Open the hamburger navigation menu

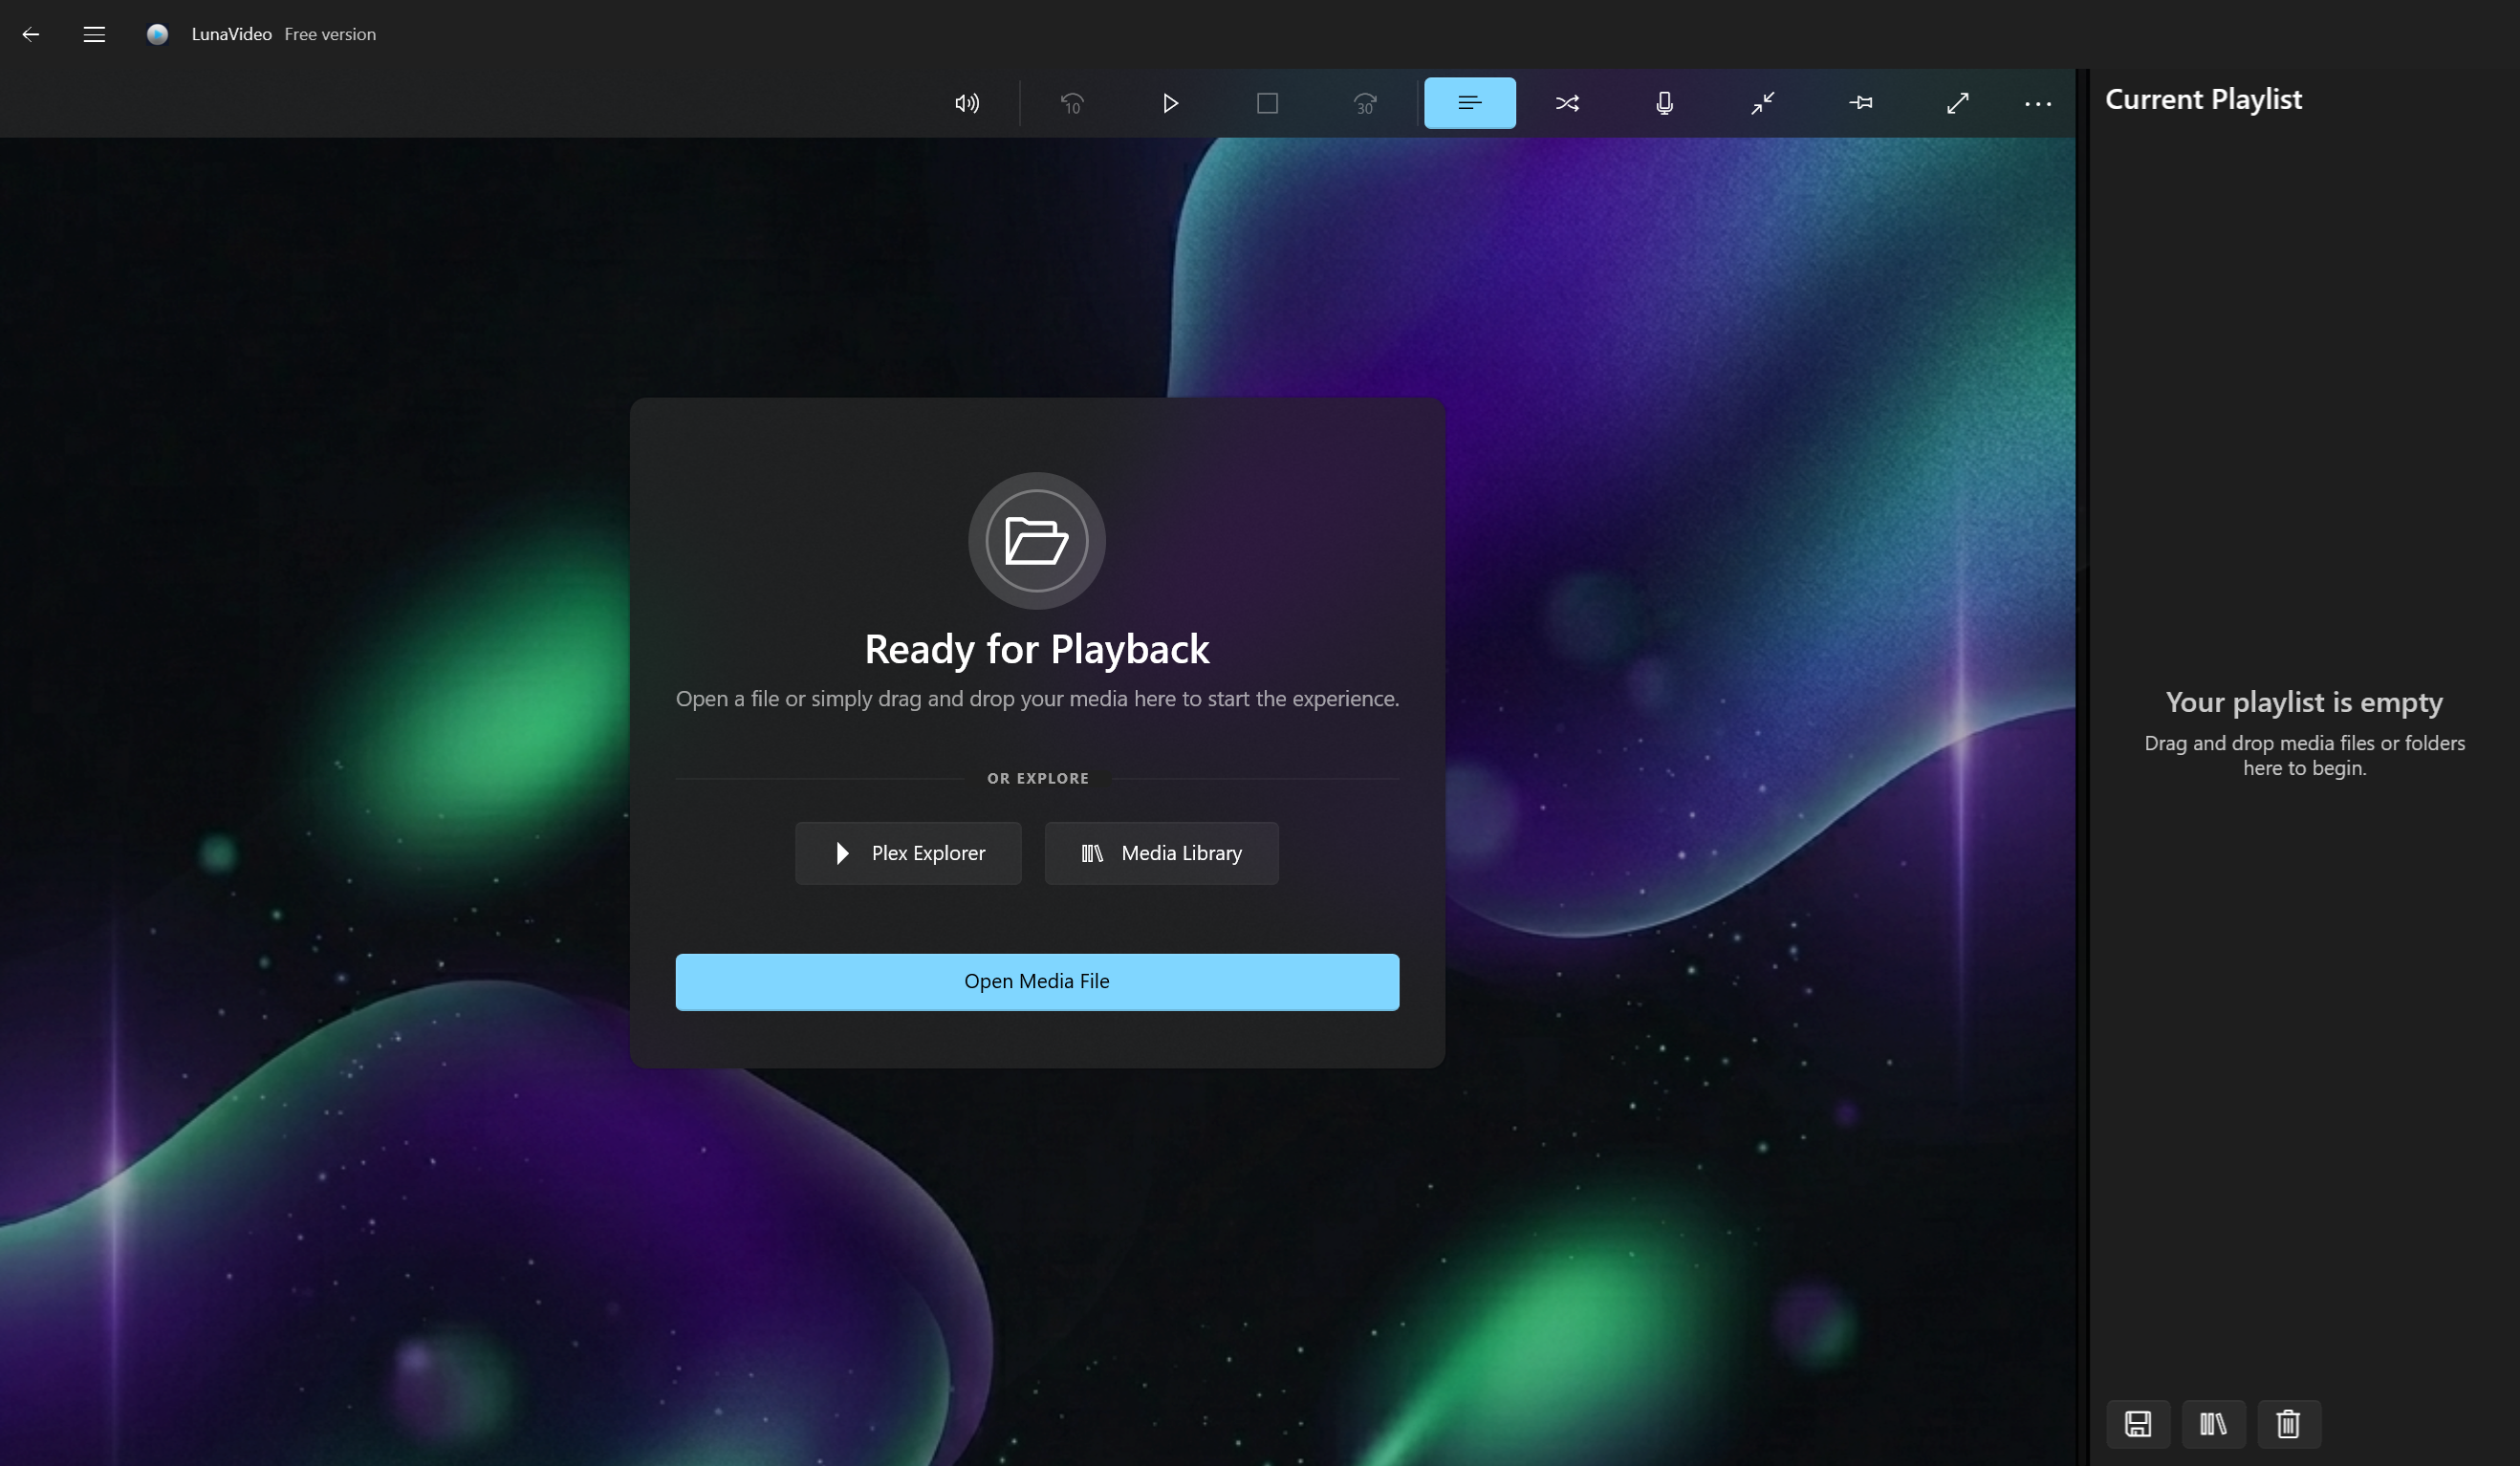click(94, 34)
